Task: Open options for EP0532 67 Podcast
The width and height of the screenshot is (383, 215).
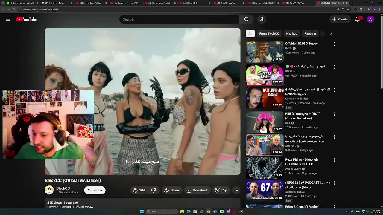Action: point(334,183)
